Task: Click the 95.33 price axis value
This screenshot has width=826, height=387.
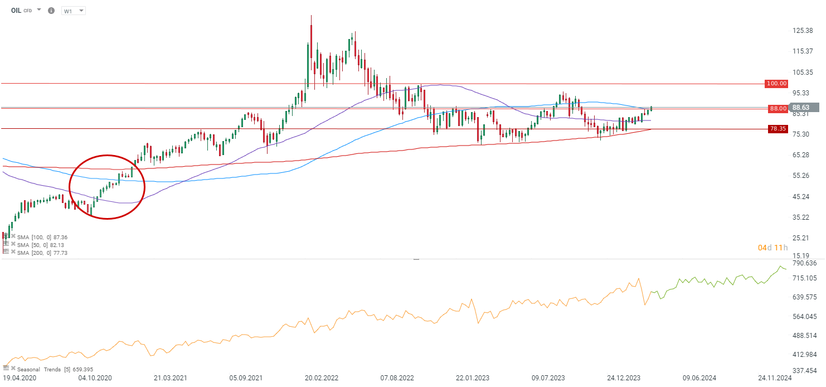Action: pyautogui.click(x=801, y=93)
